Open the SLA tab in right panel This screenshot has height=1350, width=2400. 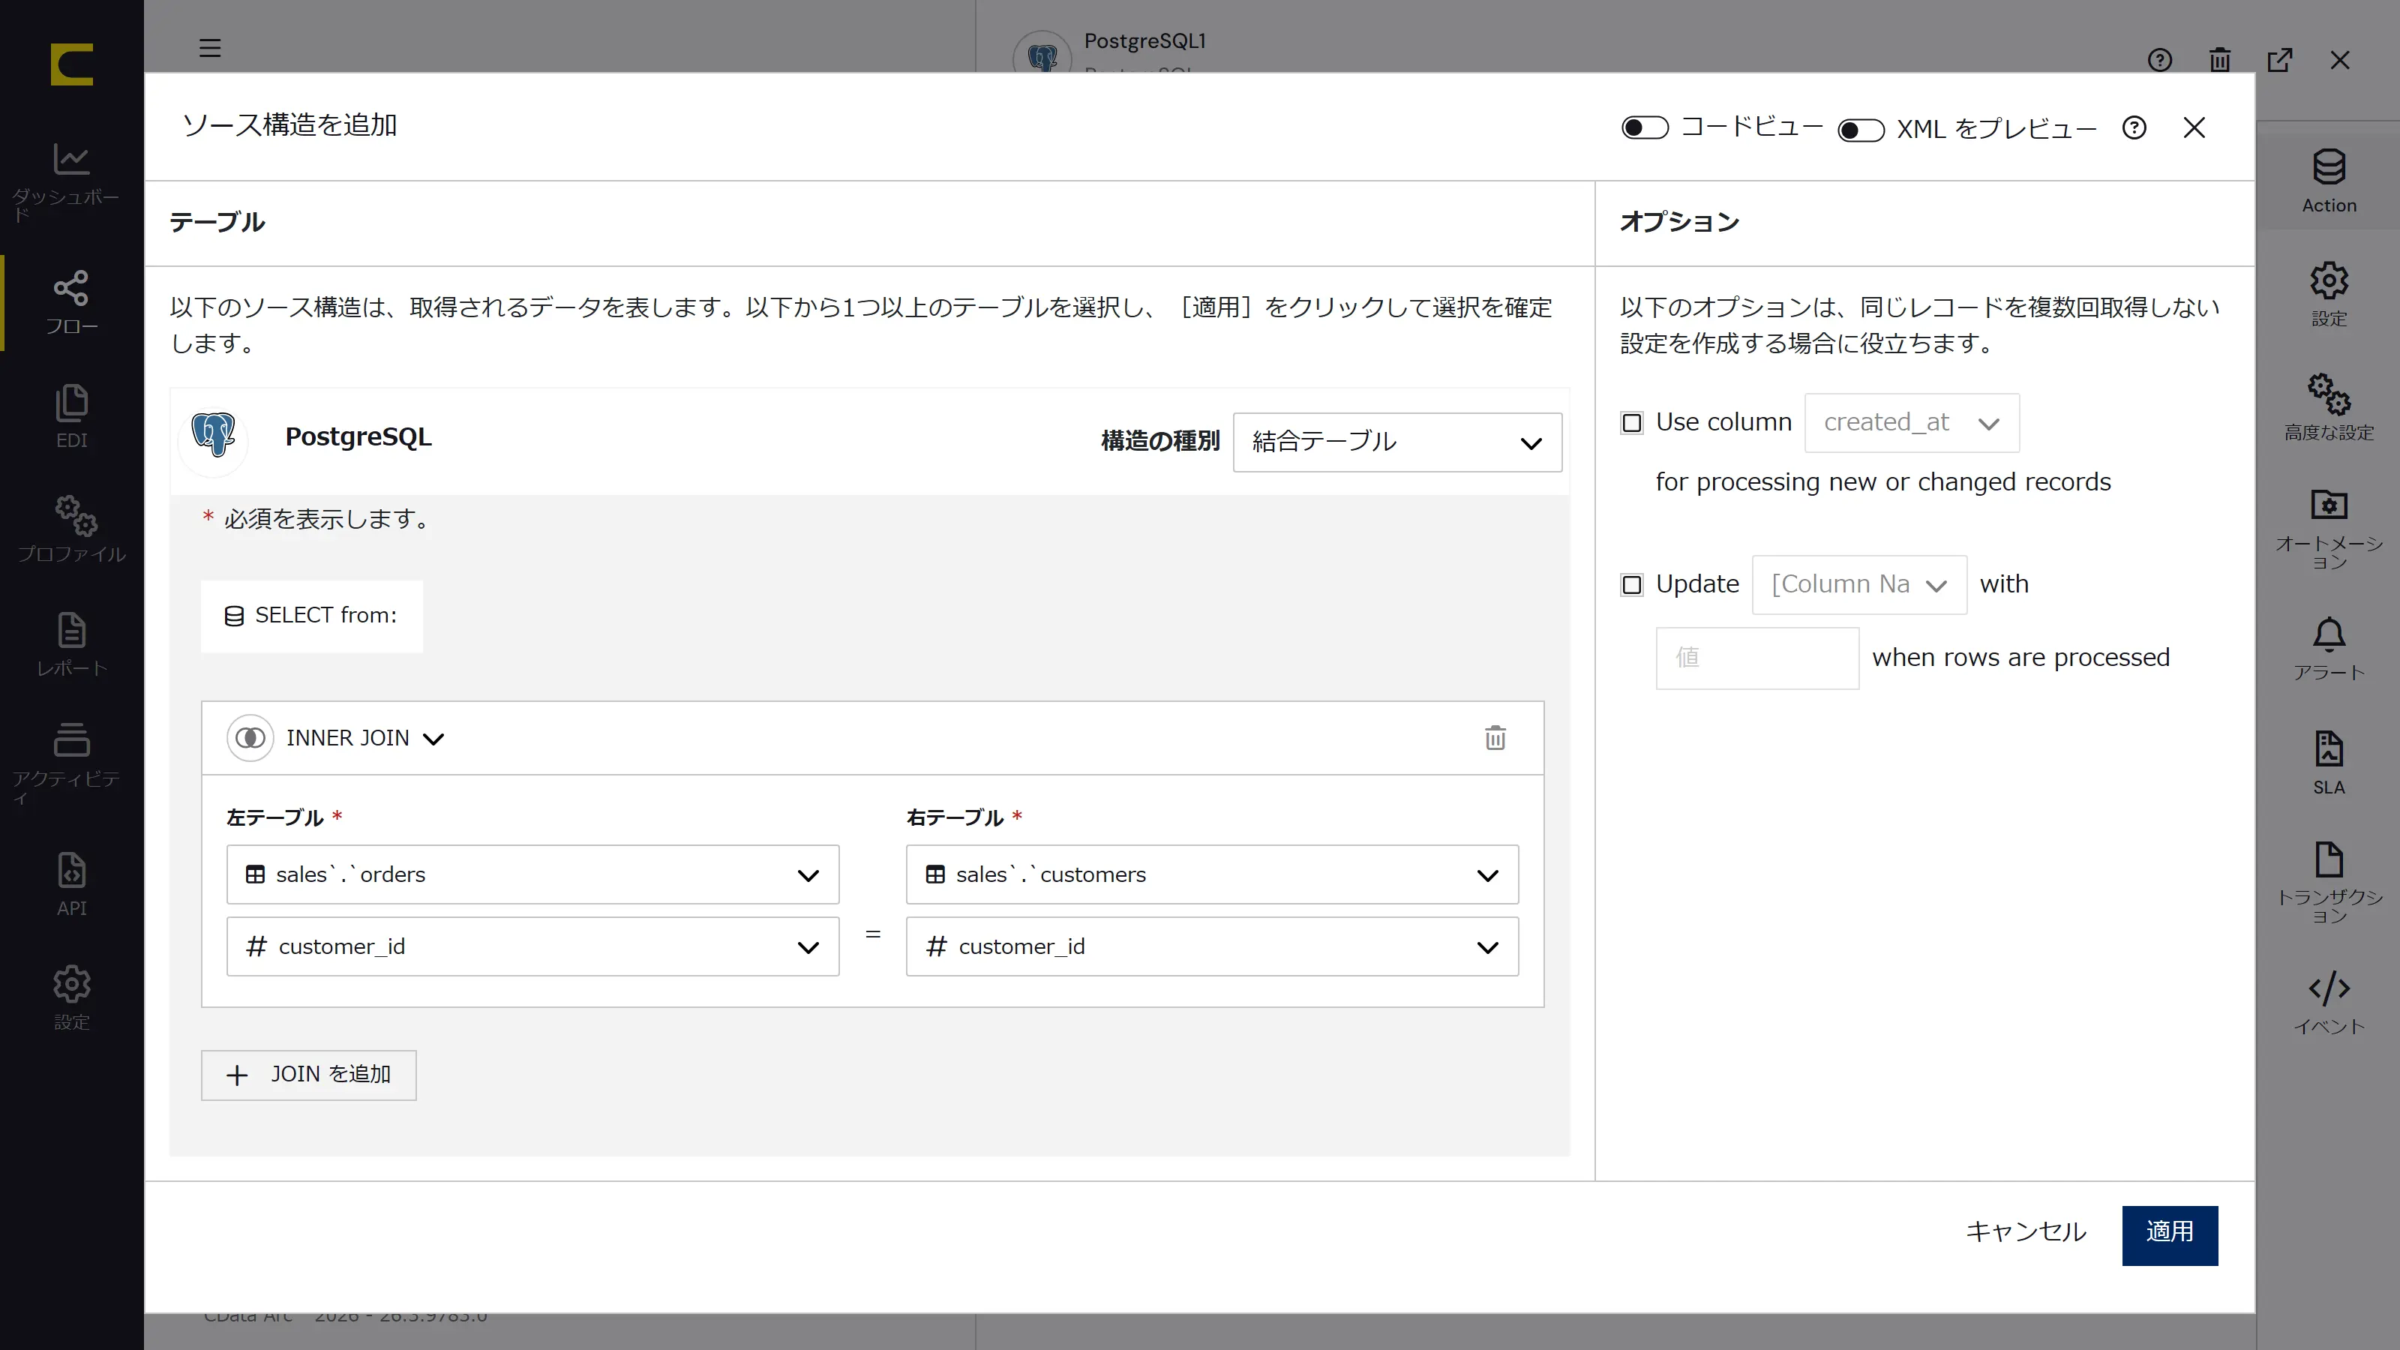click(2329, 763)
